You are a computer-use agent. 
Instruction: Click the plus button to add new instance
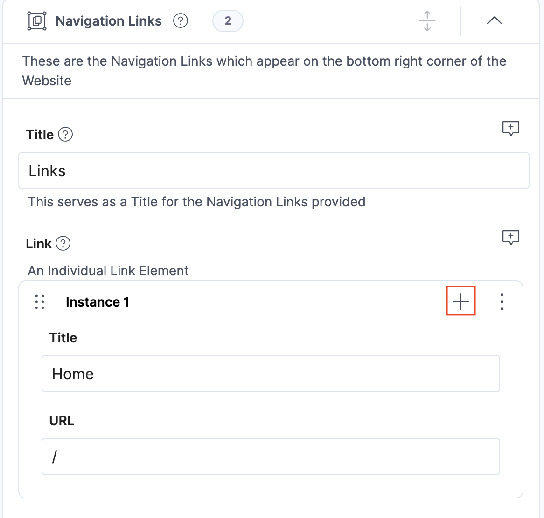[461, 301]
